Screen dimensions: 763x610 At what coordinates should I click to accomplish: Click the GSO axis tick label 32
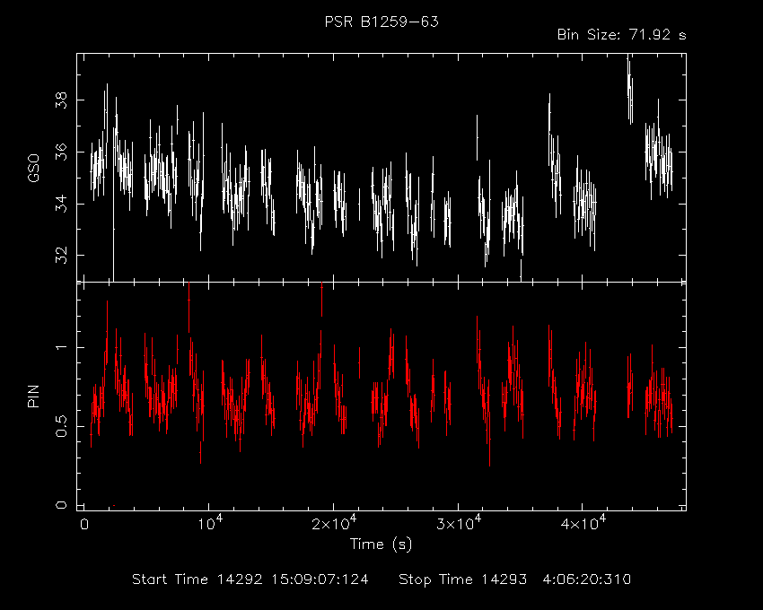[61, 256]
